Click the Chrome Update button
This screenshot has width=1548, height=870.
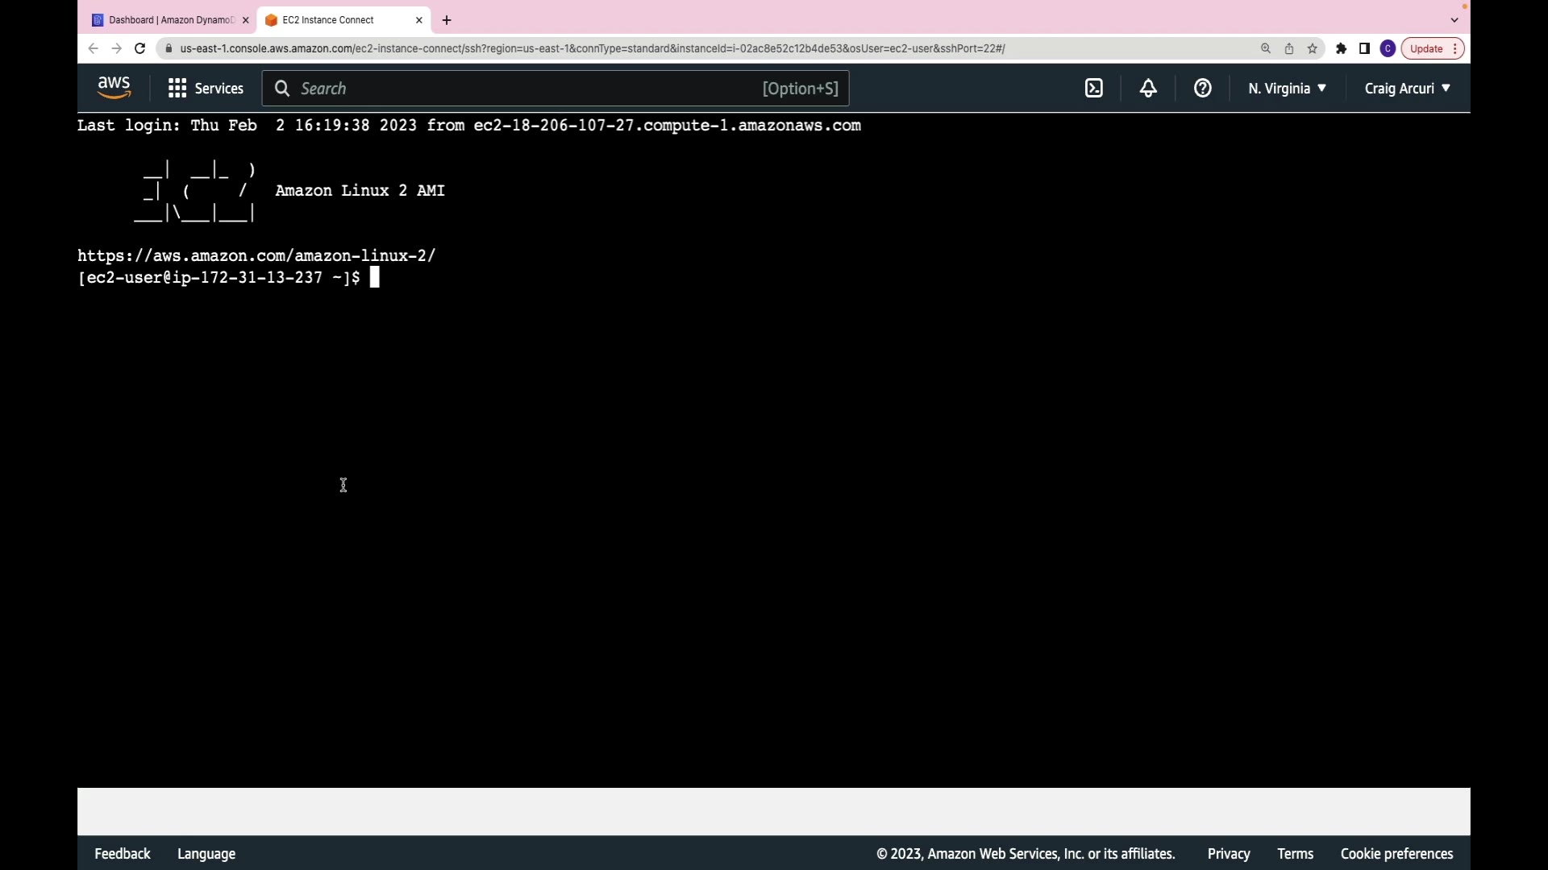(x=1426, y=48)
